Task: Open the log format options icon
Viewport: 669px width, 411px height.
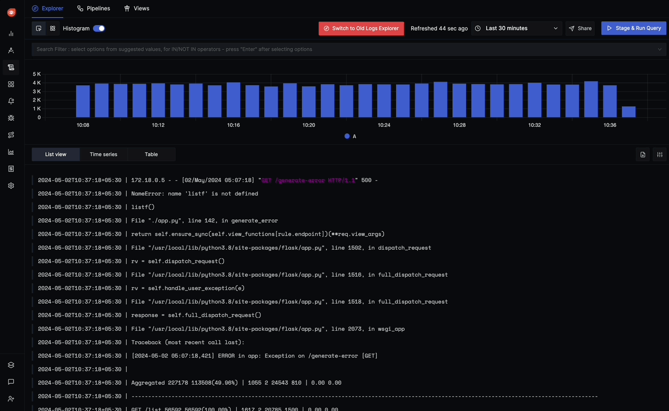Action: pyautogui.click(x=659, y=154)
